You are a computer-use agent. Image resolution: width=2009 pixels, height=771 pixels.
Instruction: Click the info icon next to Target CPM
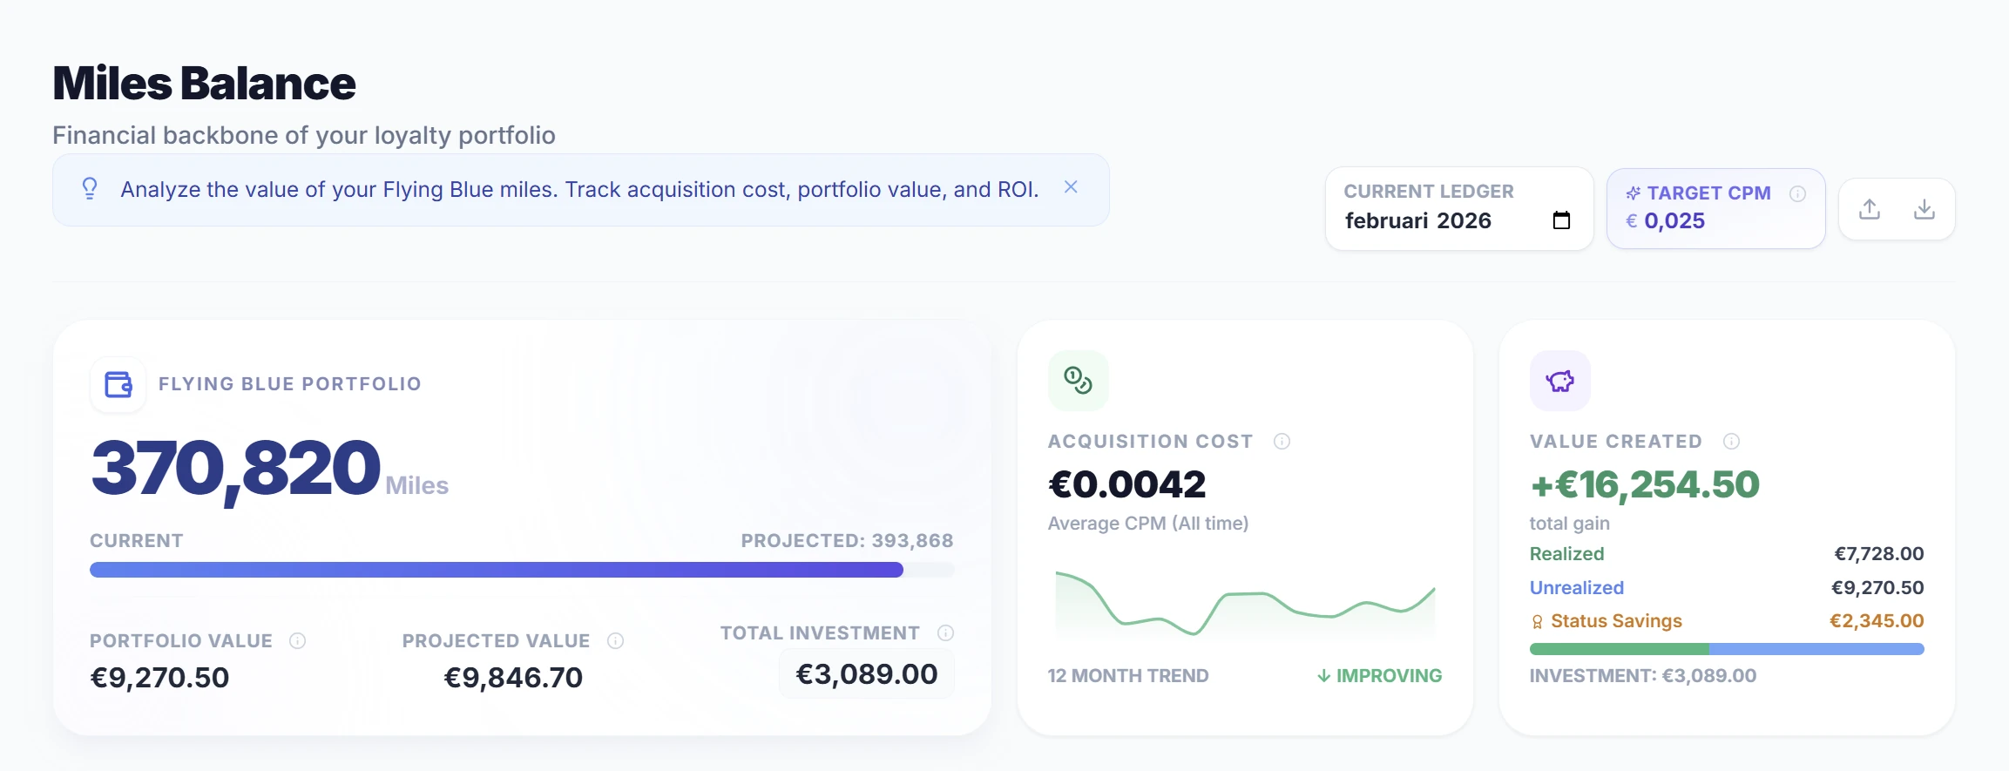[1797, 194]
